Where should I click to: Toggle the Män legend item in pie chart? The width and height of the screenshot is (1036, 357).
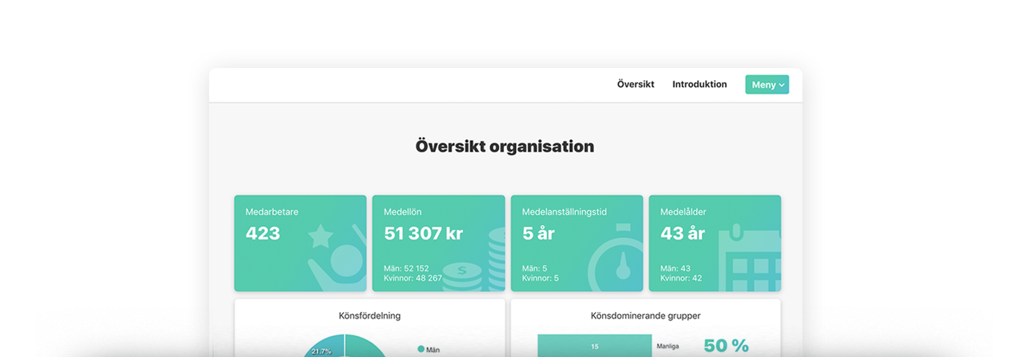coord(429,349)
